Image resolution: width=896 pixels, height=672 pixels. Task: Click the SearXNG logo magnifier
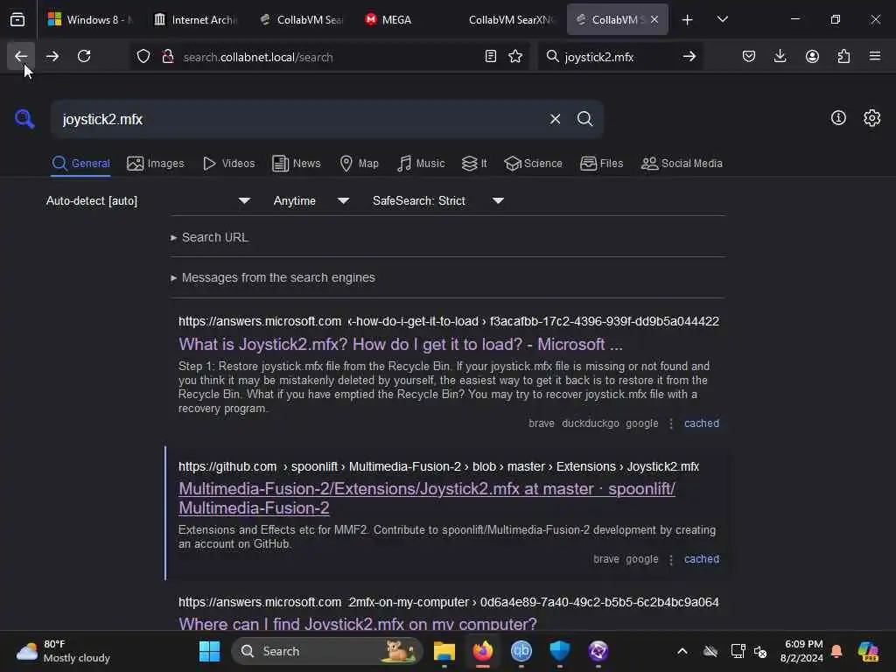coord(24,119)
